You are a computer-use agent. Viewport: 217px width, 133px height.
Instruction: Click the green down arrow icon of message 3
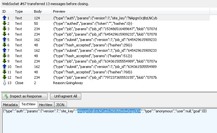pos(4,29)
